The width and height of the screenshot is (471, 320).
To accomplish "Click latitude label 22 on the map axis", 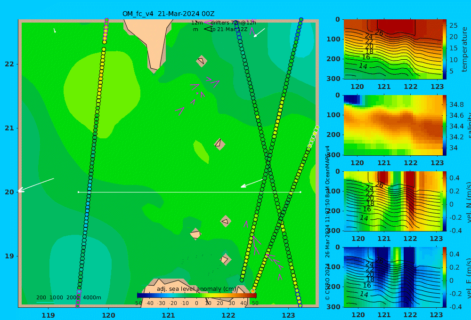I will click(9, 64).
